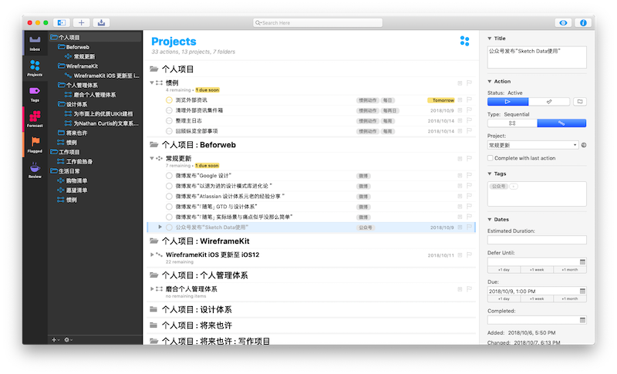Click the Clean Up download-tray icon
Image resolution: width=617 pixels, height=374 pixels.
pos(101,23)
